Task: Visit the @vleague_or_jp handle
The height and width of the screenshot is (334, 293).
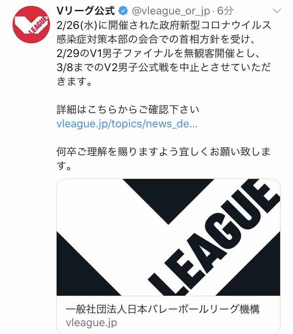Action: 171,11
